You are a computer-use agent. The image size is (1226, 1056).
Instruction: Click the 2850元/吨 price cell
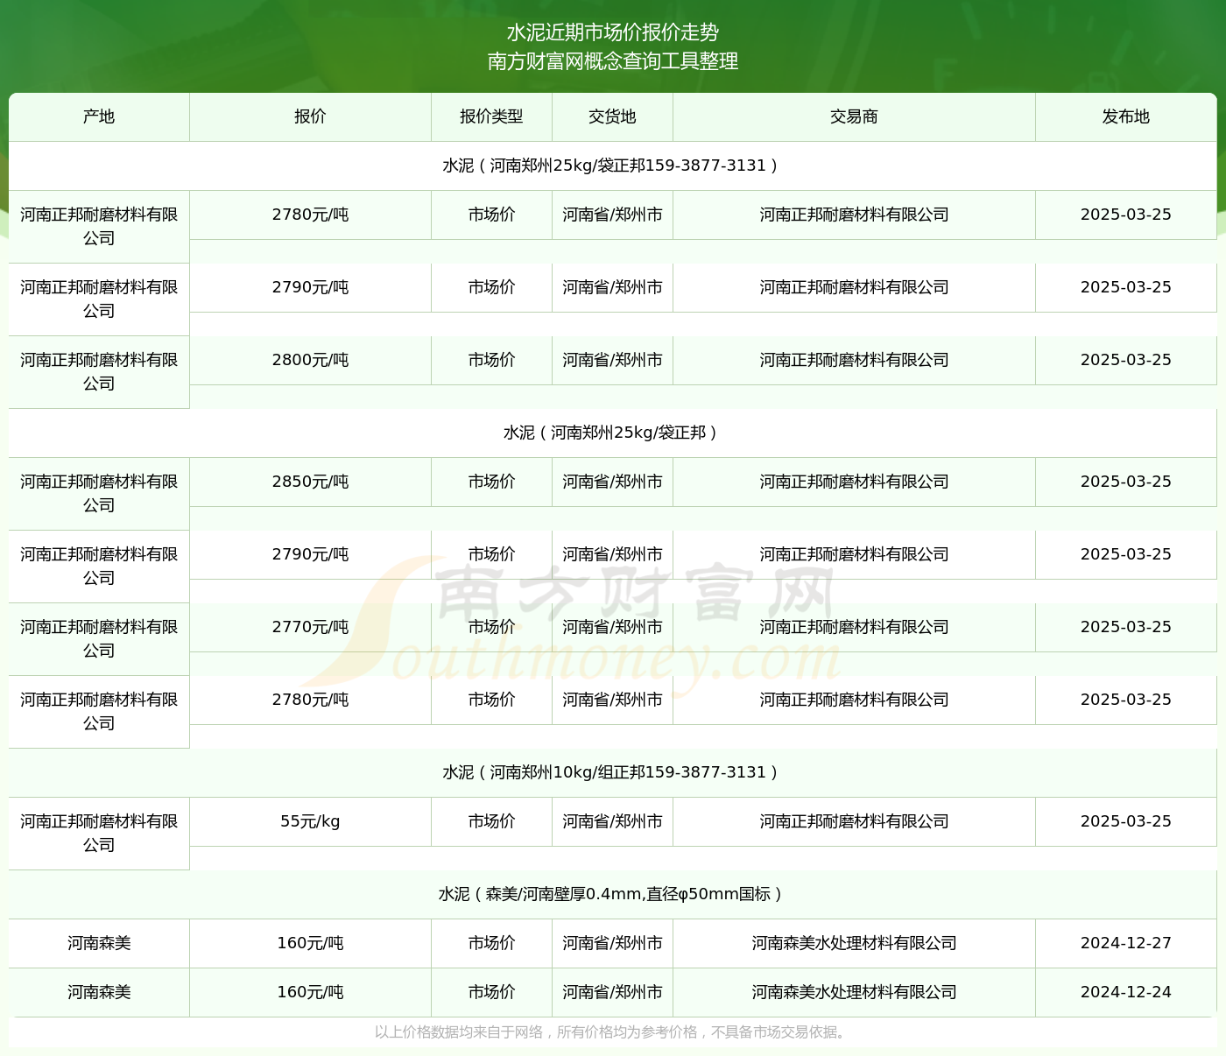point(310,482)
